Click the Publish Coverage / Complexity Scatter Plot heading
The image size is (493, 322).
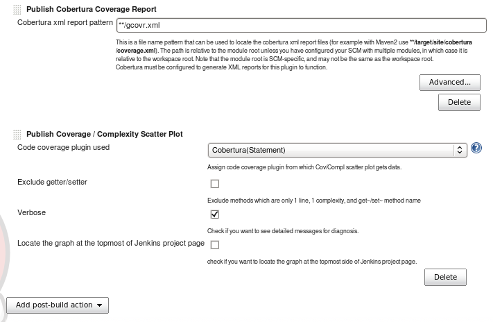(104, 134)
